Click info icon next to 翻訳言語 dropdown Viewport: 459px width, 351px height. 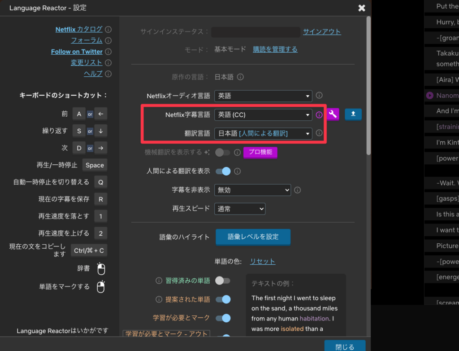(x=319, y=133)
